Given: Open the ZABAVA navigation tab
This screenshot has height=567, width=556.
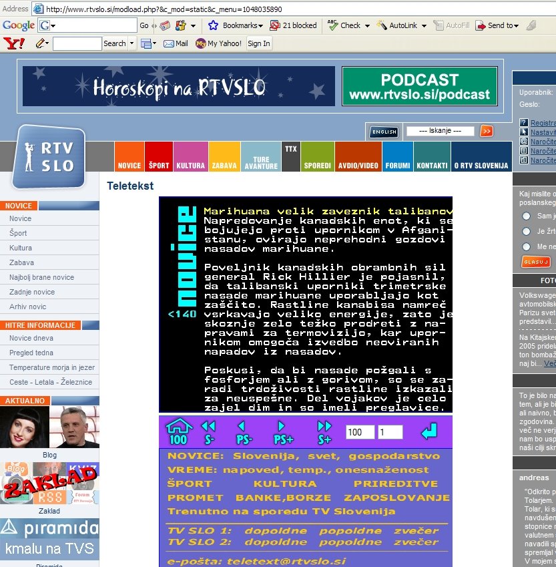Looking at the screenshot, I should (x=224, y=156).
